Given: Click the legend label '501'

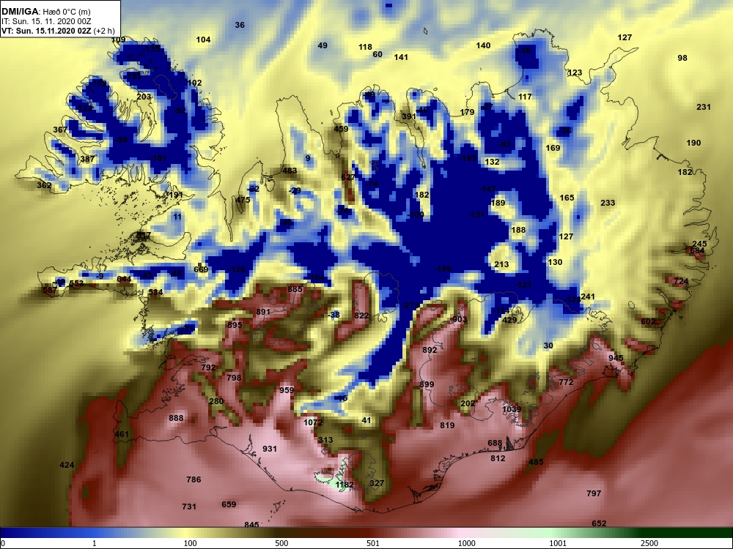Looking at the screenshot, I should [x=372, y=543].
